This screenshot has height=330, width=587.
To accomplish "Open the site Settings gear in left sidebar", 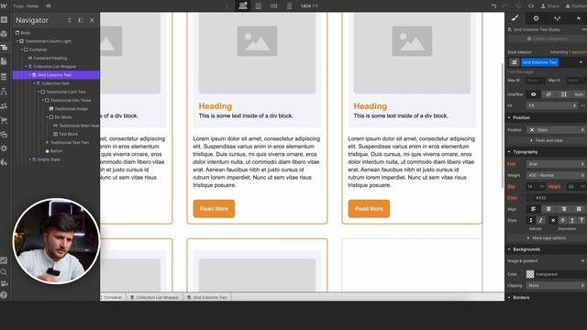I will (4, 148).
